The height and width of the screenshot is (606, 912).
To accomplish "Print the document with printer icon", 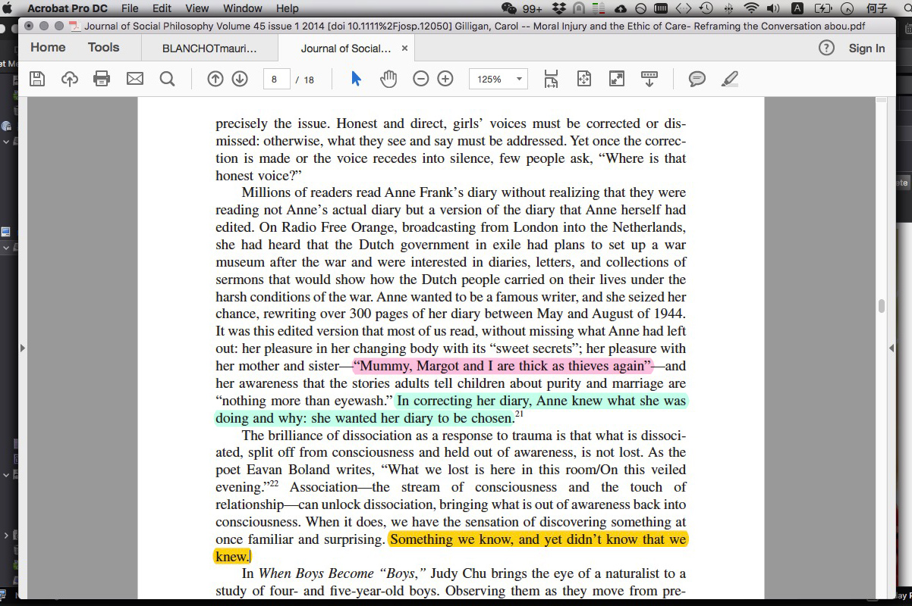I will pyautogui.click(x=102, y=79).
